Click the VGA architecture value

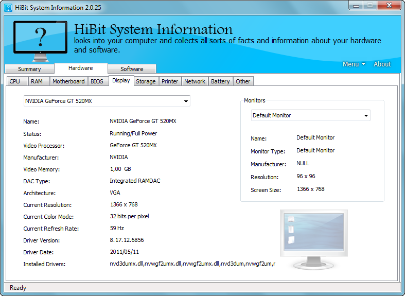[115, 193]
